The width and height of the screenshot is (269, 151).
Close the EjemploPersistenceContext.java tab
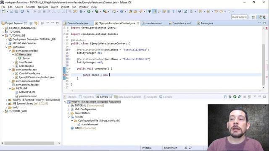[138, 23]
